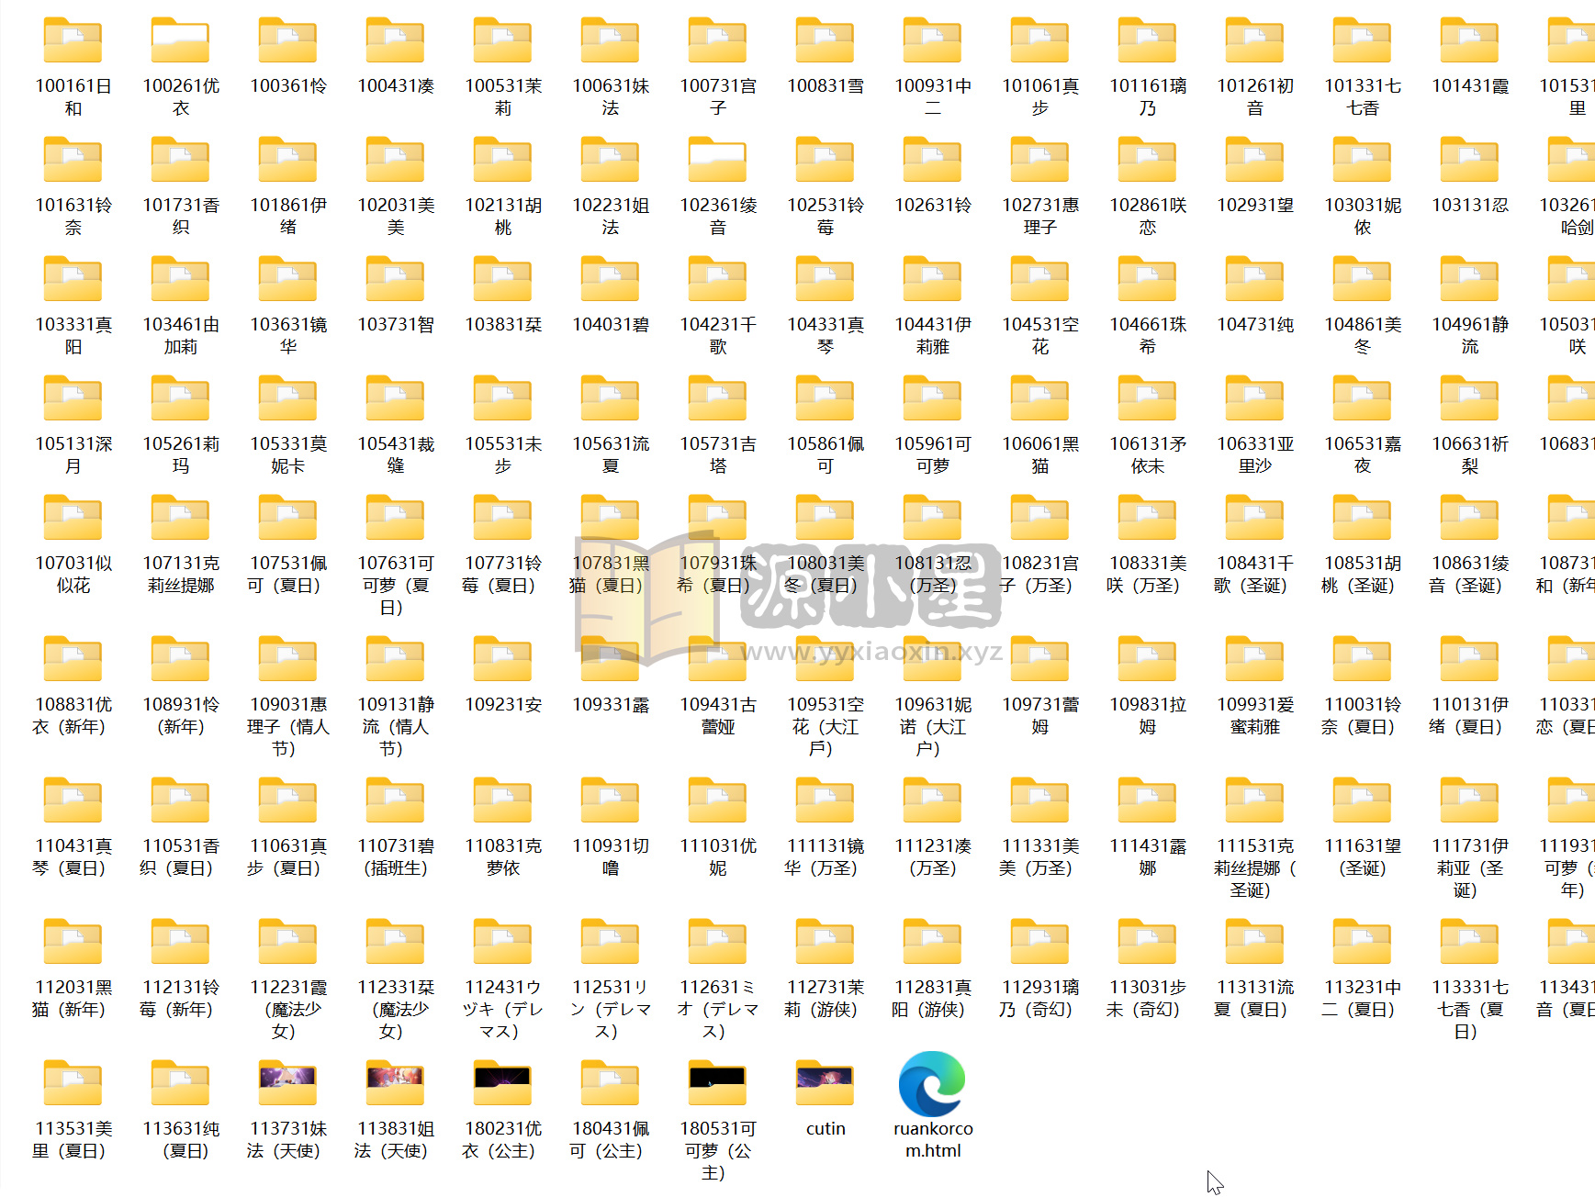Select folder 113831姐法 (天使)

pos(395,1085)
